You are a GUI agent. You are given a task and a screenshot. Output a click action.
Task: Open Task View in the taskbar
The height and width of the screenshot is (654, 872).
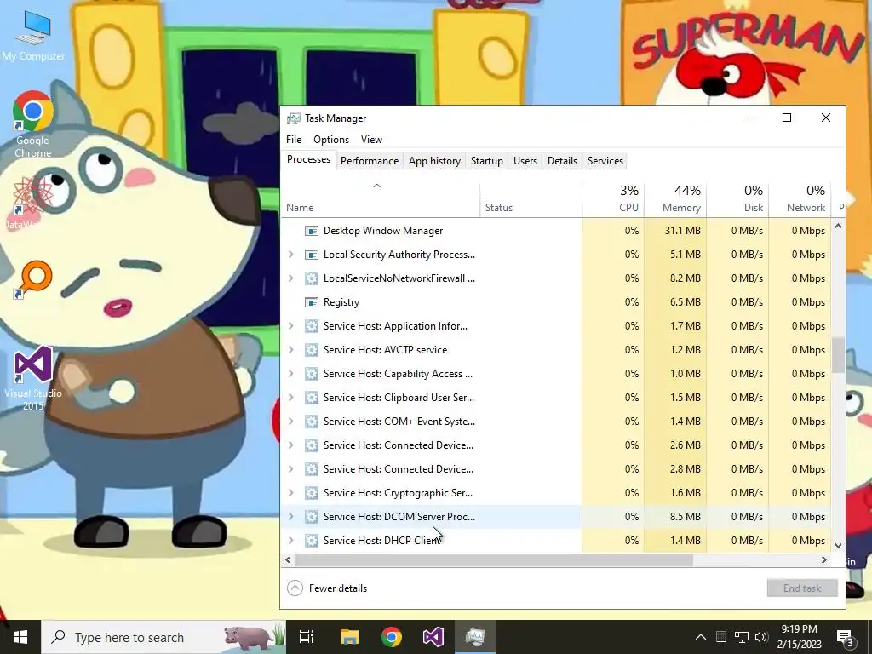(307, 637)
